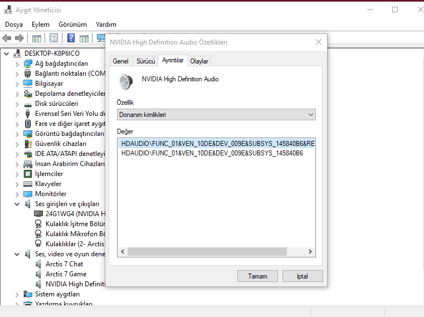424x317 pixels.
Task: Click the blue Help question mark icon
Action: tap(71, 38)
